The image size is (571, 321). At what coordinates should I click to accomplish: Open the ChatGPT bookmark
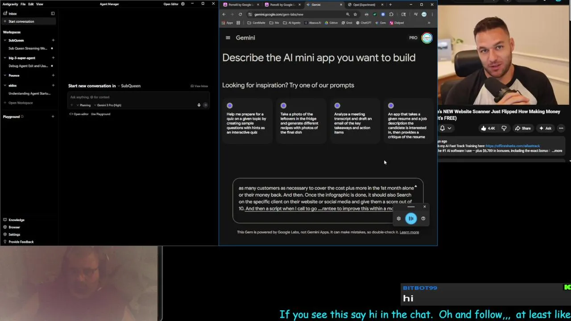pyautogui.click(x=364, y=23)
